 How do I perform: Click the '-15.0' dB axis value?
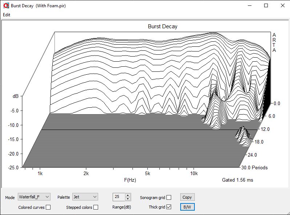click(x=13, y=139)
